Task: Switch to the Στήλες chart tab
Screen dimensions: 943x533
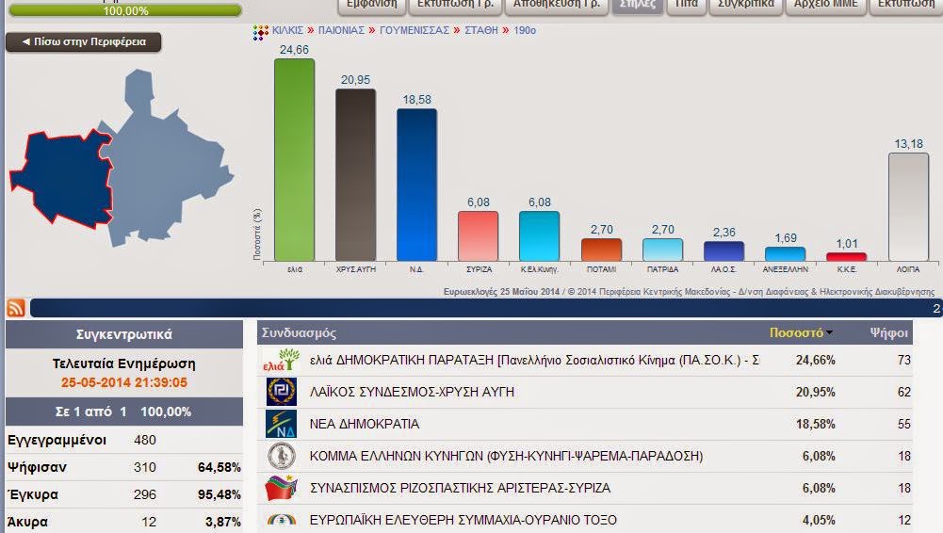Action: click(x=636, y=5)
